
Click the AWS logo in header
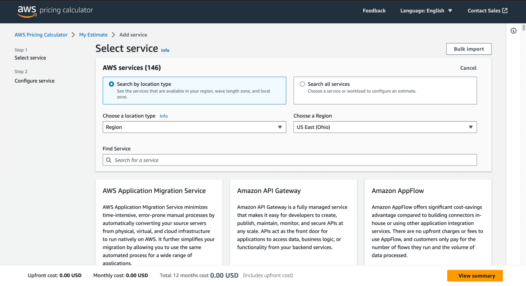pos(27,11)
